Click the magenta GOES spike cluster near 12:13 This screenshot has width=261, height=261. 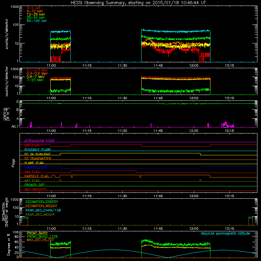point(227,125)
